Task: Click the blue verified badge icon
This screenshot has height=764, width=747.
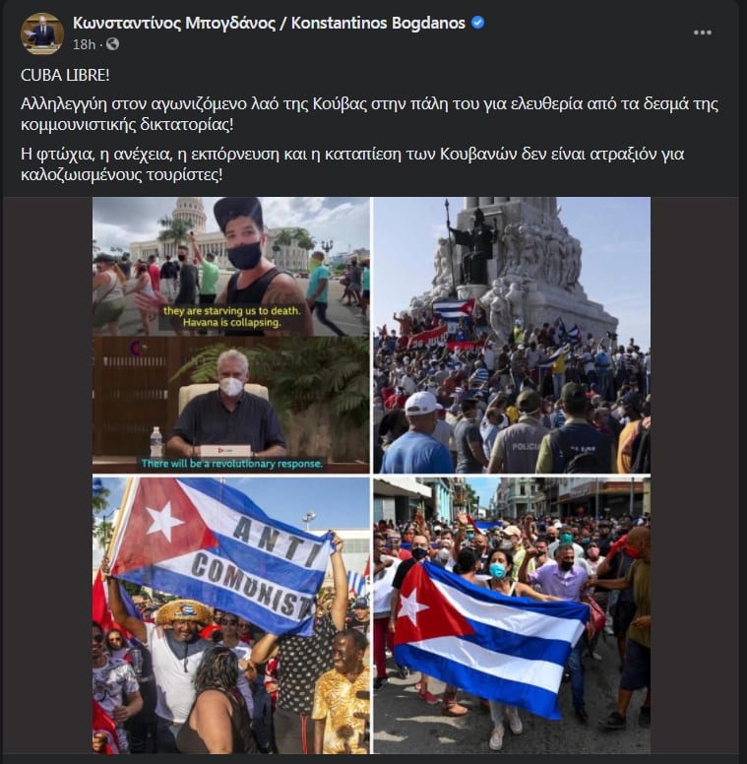Action: click(x=478, y=23)
